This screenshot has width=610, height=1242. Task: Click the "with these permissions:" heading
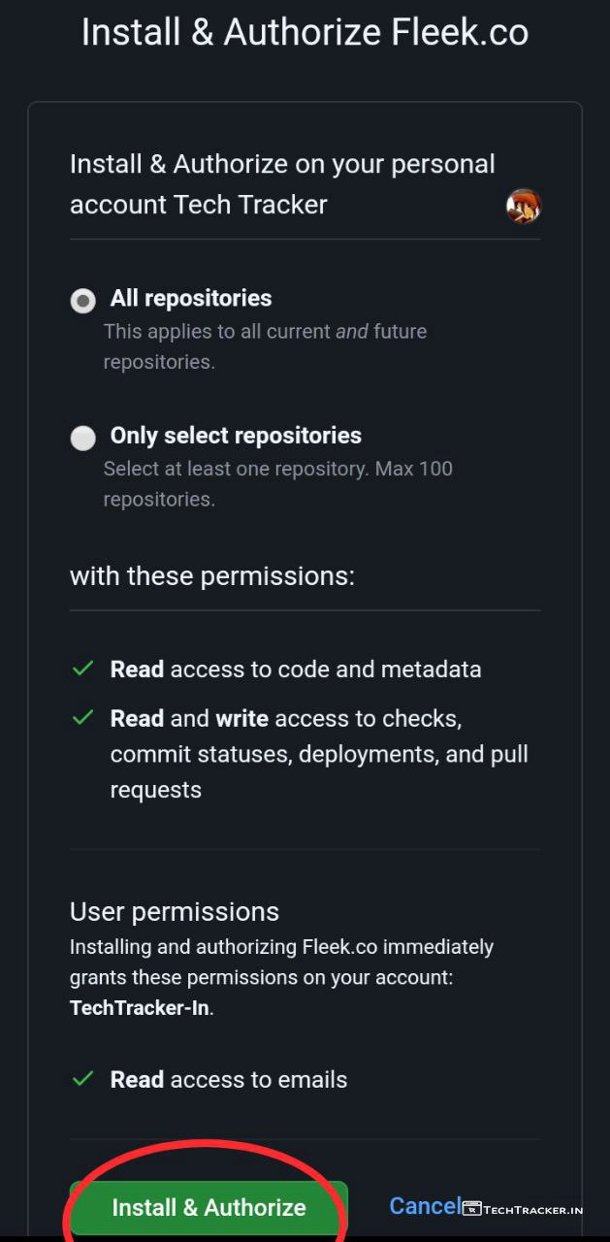[212, 576]
